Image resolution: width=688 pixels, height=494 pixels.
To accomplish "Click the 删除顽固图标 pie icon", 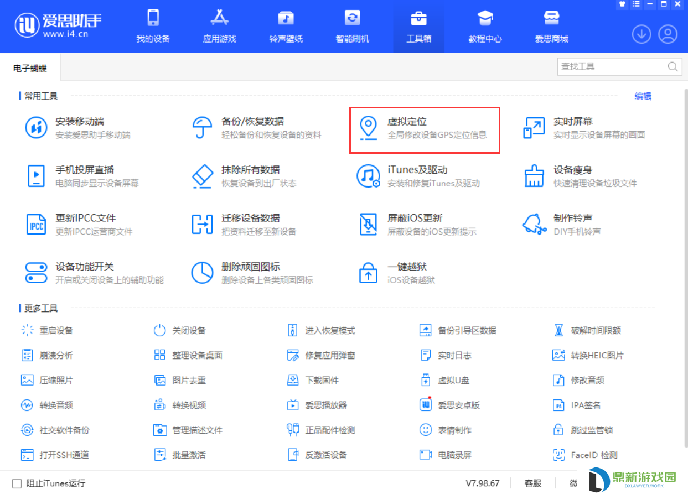I will point(203,272).
